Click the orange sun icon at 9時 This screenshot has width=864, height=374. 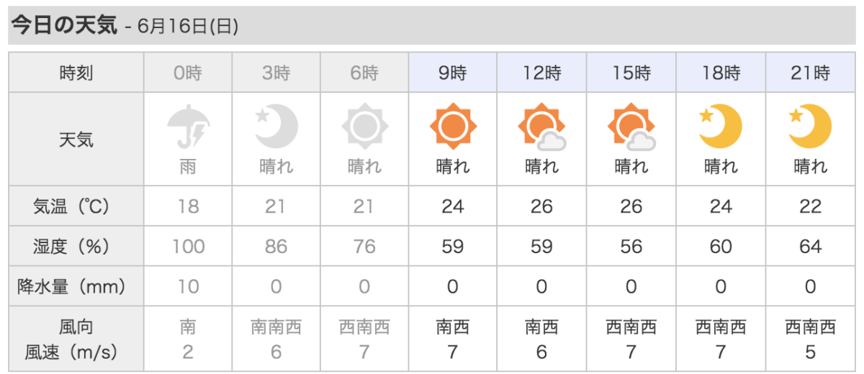[x=453, y=127]
